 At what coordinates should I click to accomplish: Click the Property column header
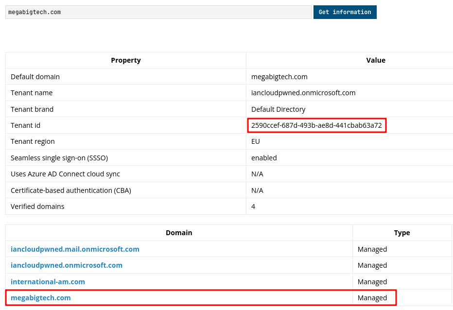tap(125, 60)
